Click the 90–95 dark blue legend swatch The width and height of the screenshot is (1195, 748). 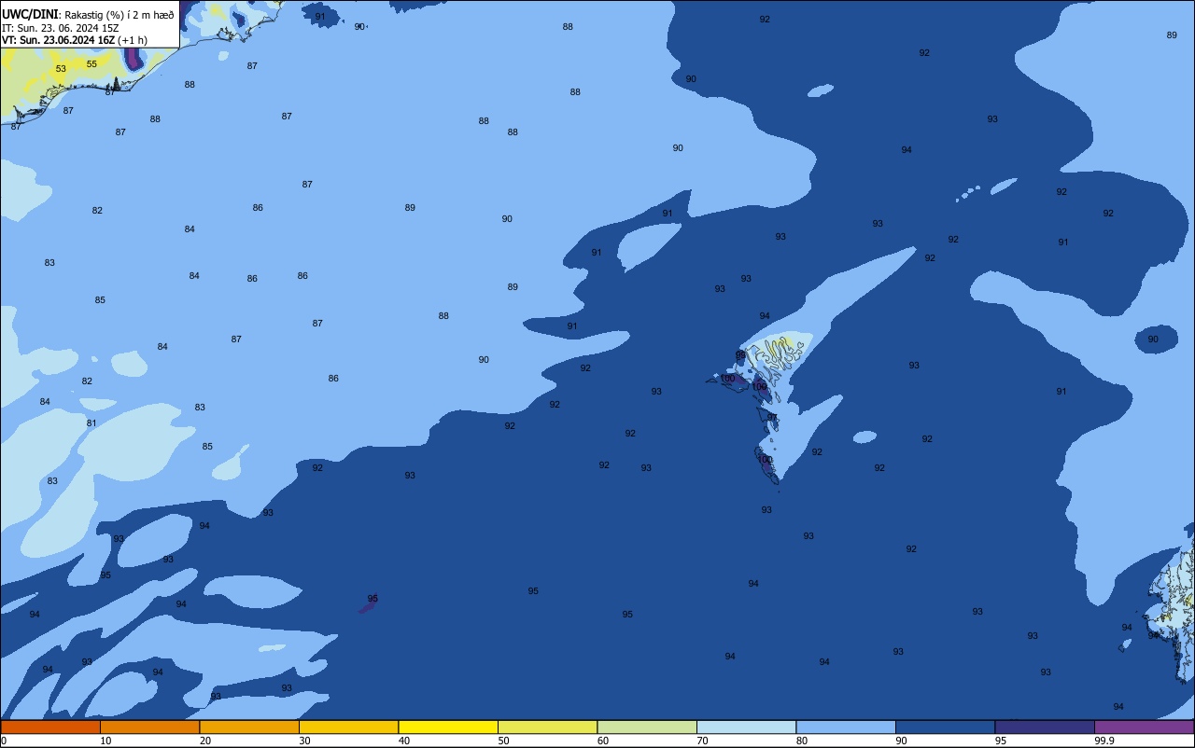pos(946,727)
